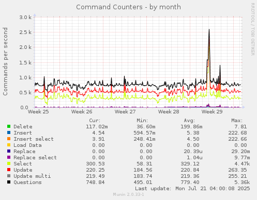The image size is (257, 200).
Task: Click Delete current value 117.02m
Action: pyautogui.click(x=97, y=127)
